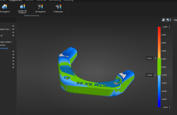177x115 pixels.
Task: Click the -1.0000 scale minimum field
Action: (x=165, y=107)
